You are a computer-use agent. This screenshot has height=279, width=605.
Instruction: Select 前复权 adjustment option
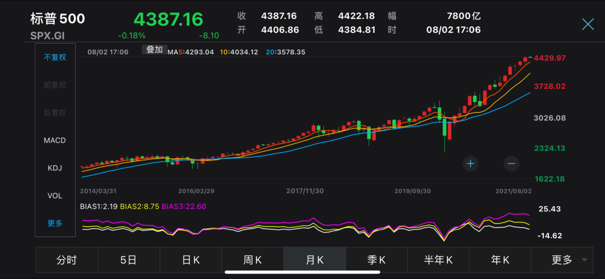(55, 85)
